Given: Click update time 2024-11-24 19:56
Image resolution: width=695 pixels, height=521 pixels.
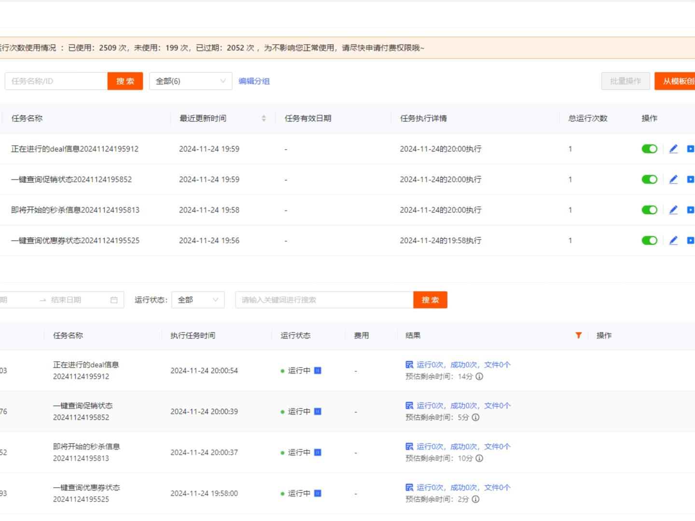Looking at the screenshot, I should (x=209, y=240).
